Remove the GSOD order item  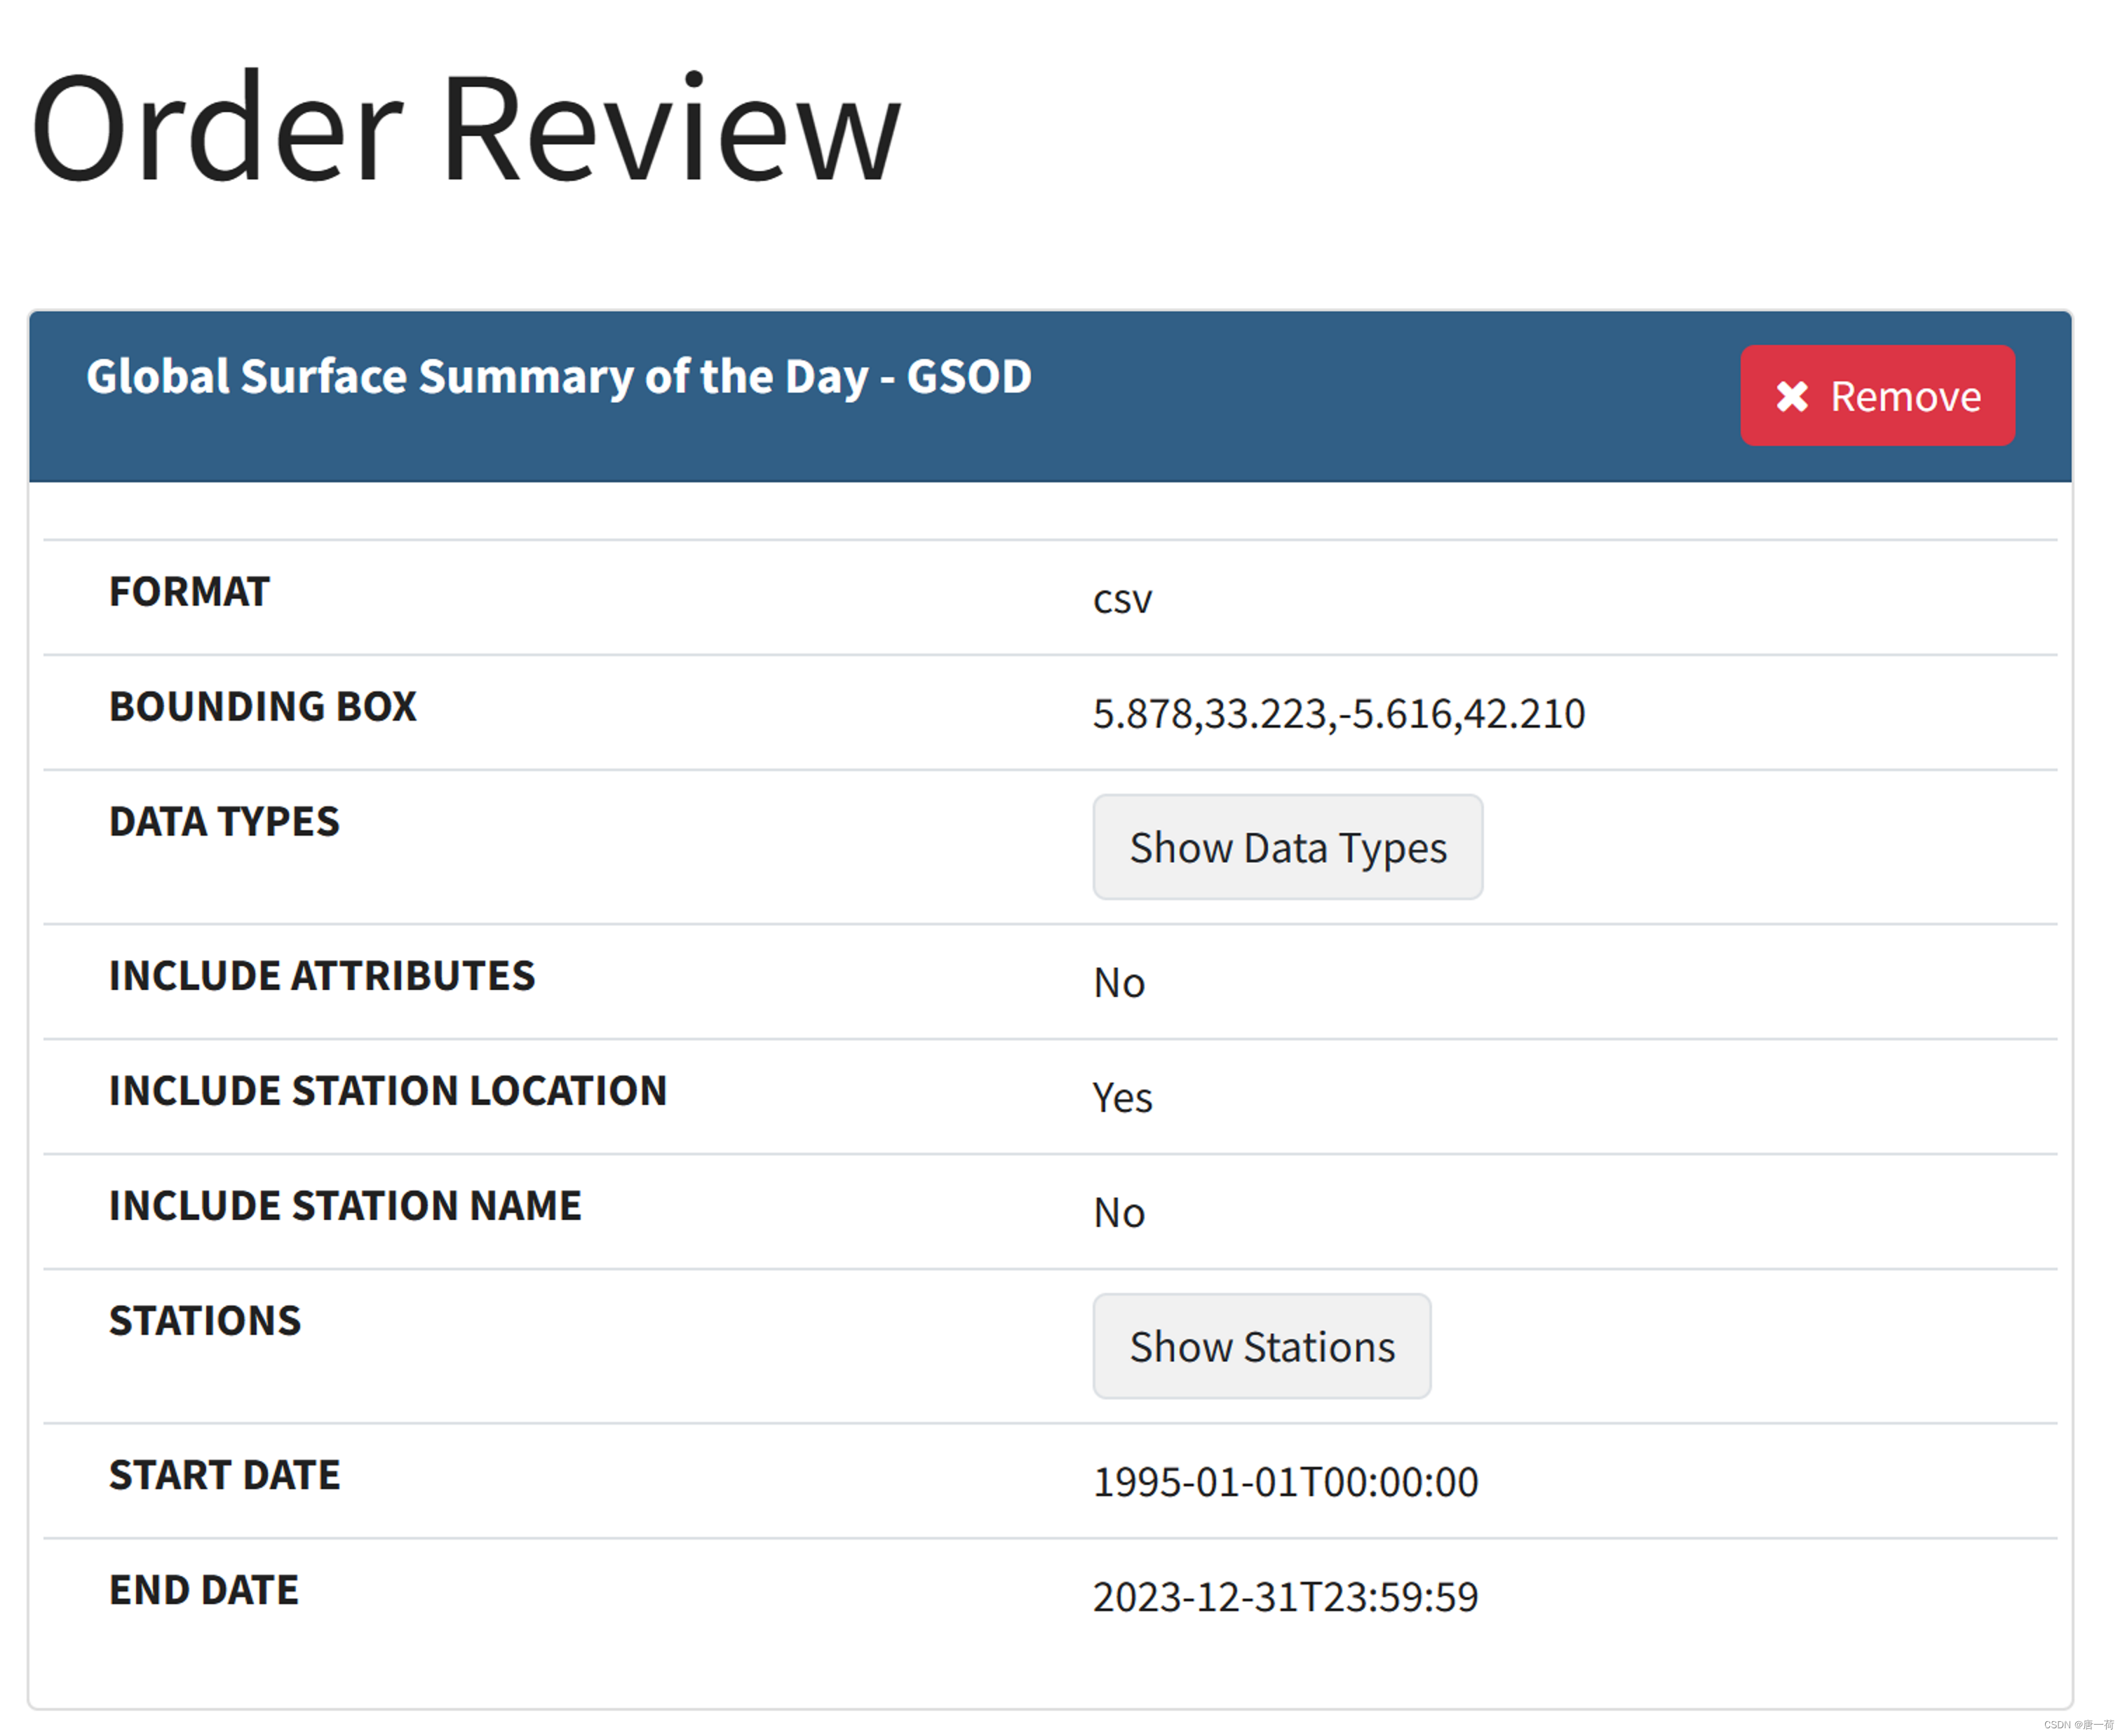click(x=1877, y=396)
